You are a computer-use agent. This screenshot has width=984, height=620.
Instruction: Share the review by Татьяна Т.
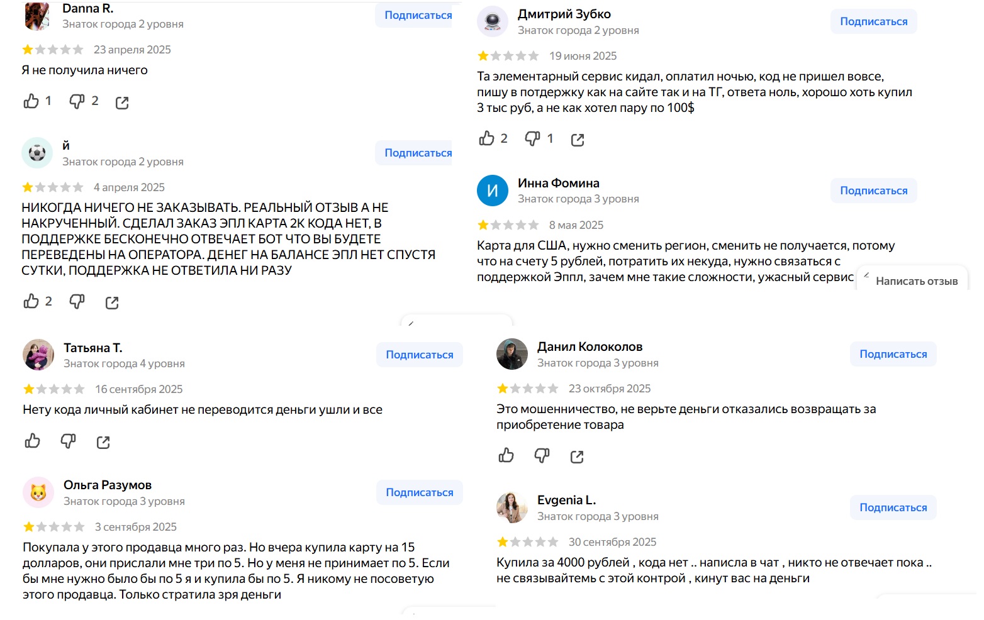pos(103,441)
